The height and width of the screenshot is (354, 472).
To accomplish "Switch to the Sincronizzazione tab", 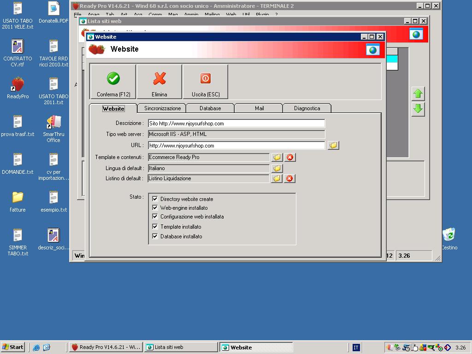I will (162, 108).
